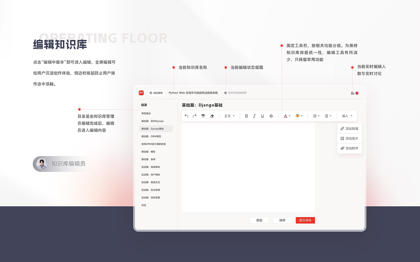
Task: Click the knowledge base title Python Web
Action: click(x=193, y=93)
